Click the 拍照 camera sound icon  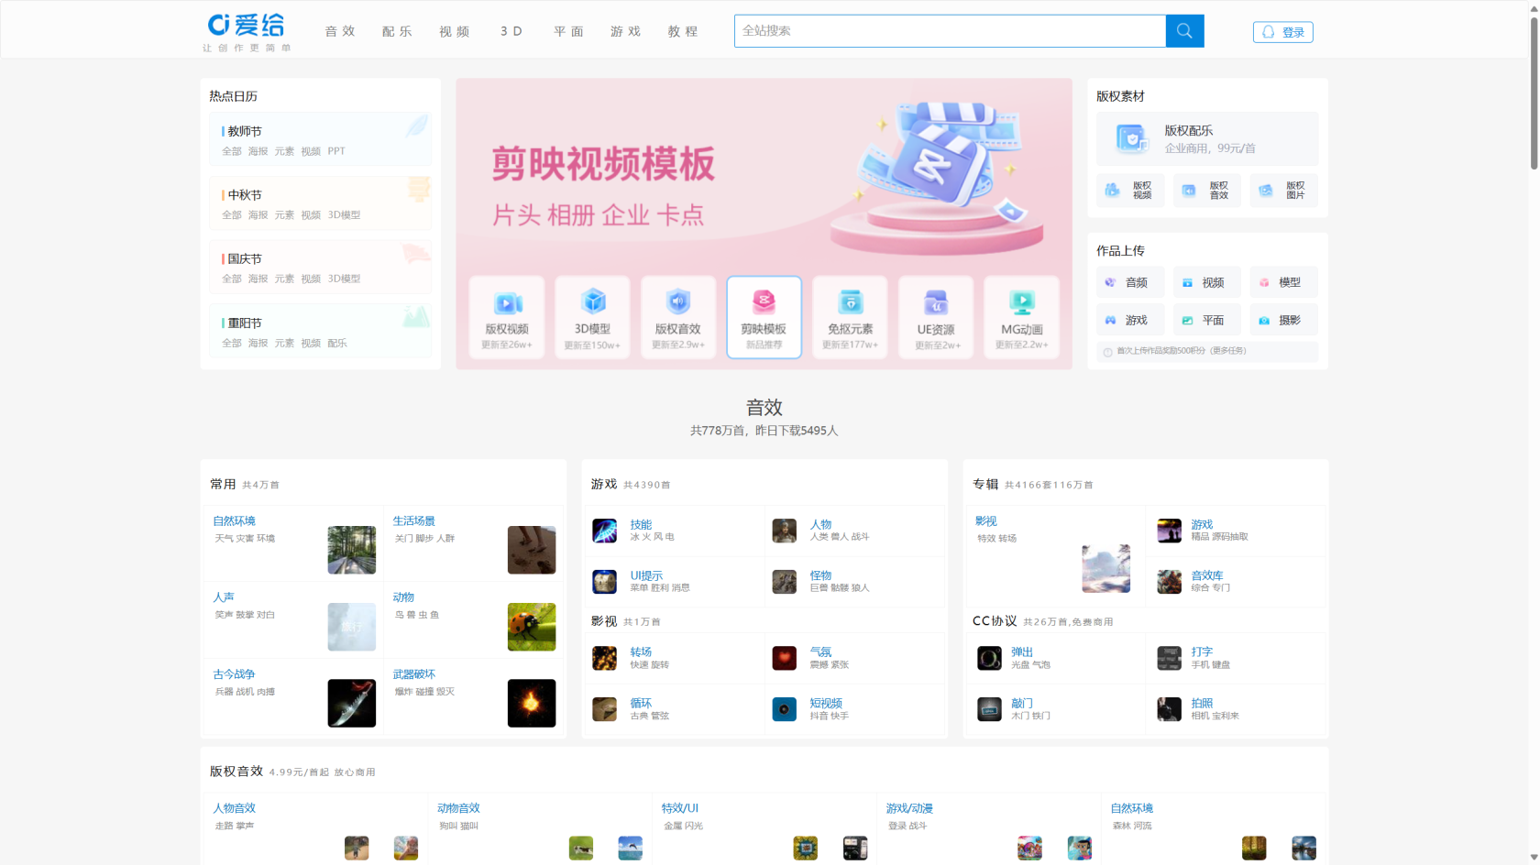pos(1169,709)
